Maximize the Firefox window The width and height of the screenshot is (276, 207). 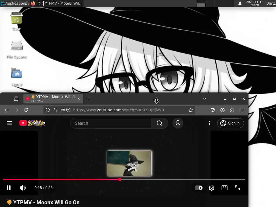234,99
